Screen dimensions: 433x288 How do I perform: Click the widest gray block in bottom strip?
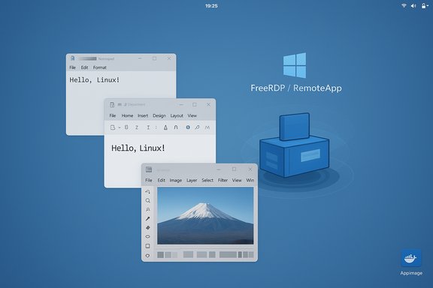228,255
